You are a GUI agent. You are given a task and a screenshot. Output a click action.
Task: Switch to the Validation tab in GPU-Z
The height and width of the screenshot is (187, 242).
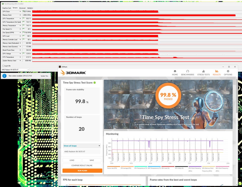(x=30, y=8)
